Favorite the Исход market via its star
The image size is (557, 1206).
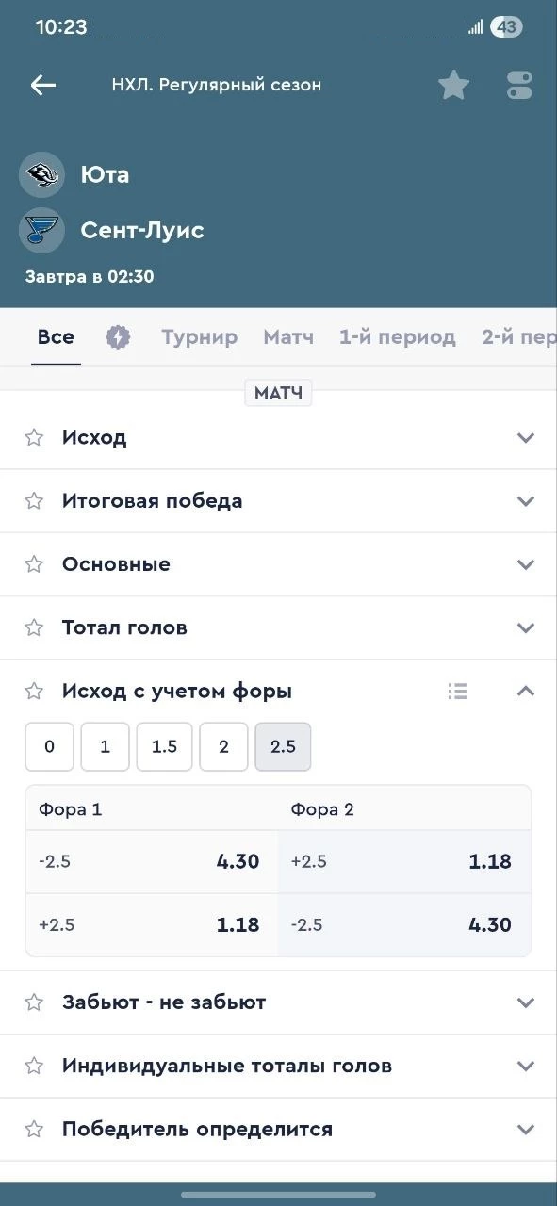pos(34,437)
